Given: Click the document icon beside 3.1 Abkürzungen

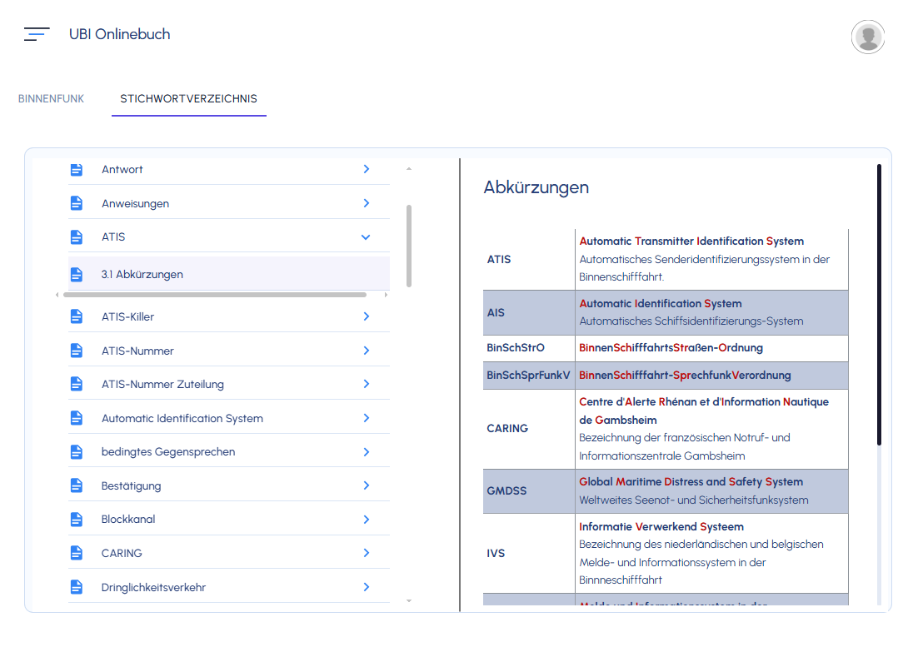Looking at the screenshot, I should 77,274.
